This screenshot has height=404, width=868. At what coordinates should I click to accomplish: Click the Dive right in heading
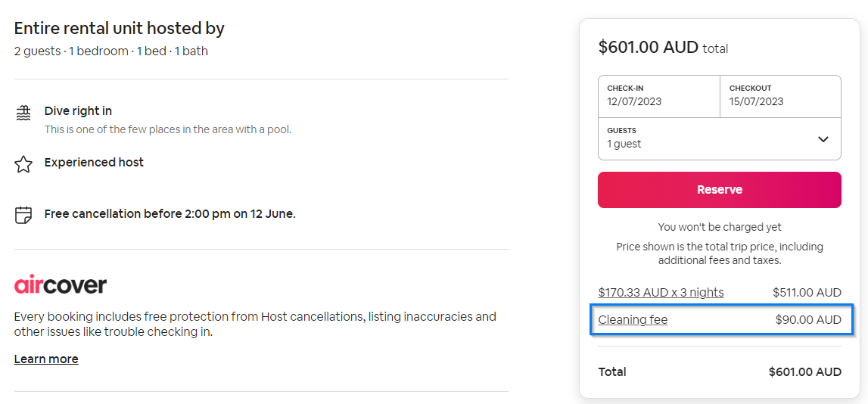tap(78, 110)
